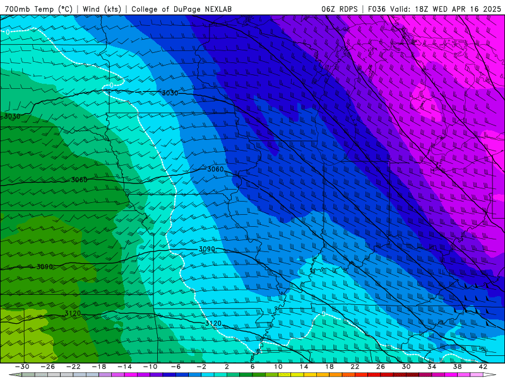Click the '30' tick label on the color scale

pos(406,367)
